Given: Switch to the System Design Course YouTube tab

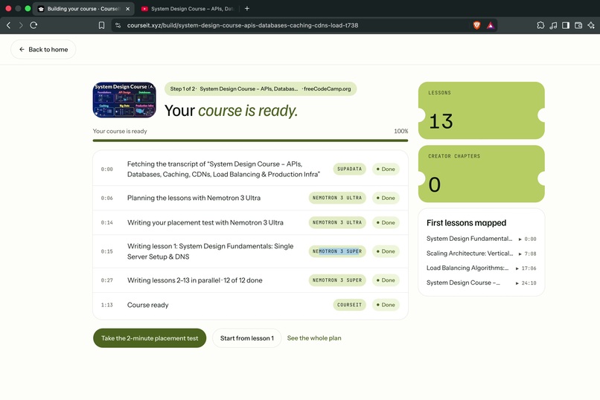Looking at the screenshot, I should [x=188, y=8].
